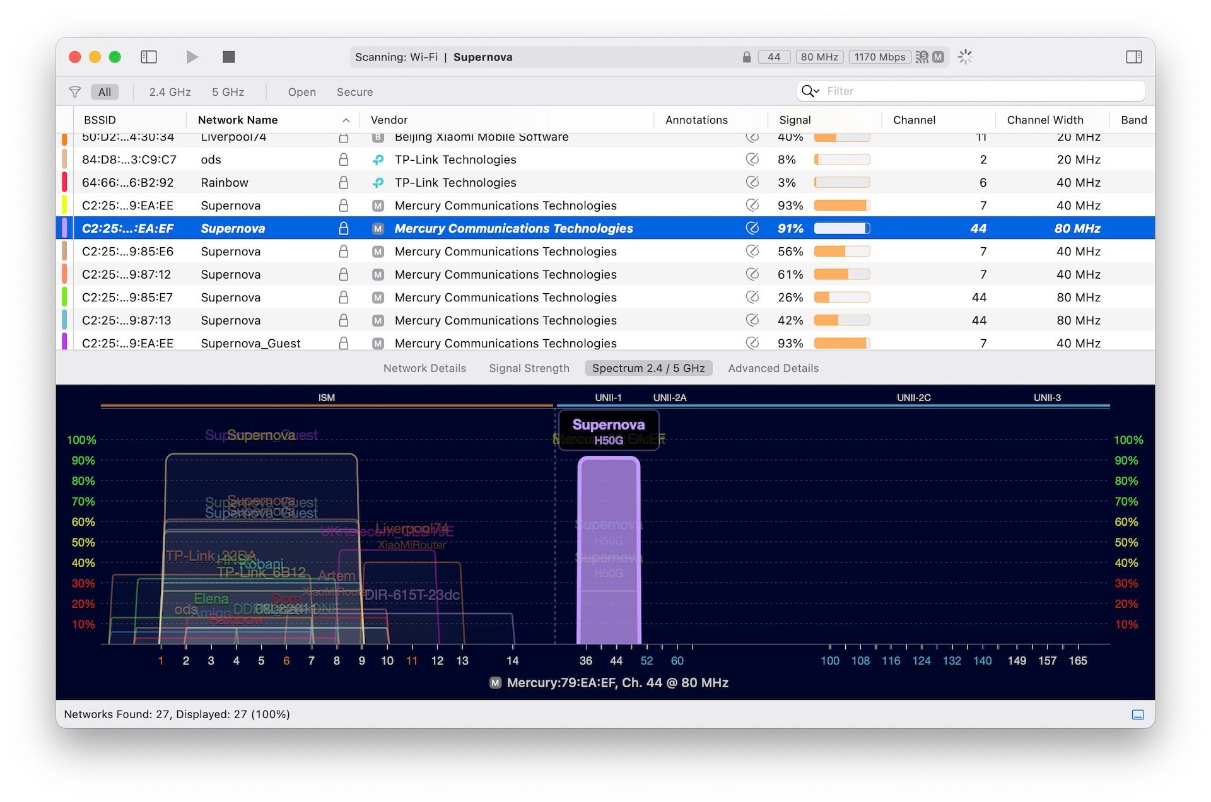Start scanning with the play button
The width and height of the screenshot is (1211, 802).
tap(192, 57)
